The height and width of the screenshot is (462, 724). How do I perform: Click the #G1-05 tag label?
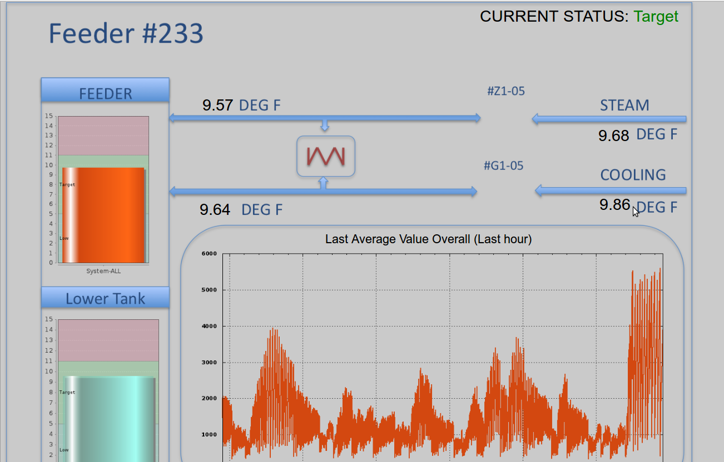(x=503, y=165)
